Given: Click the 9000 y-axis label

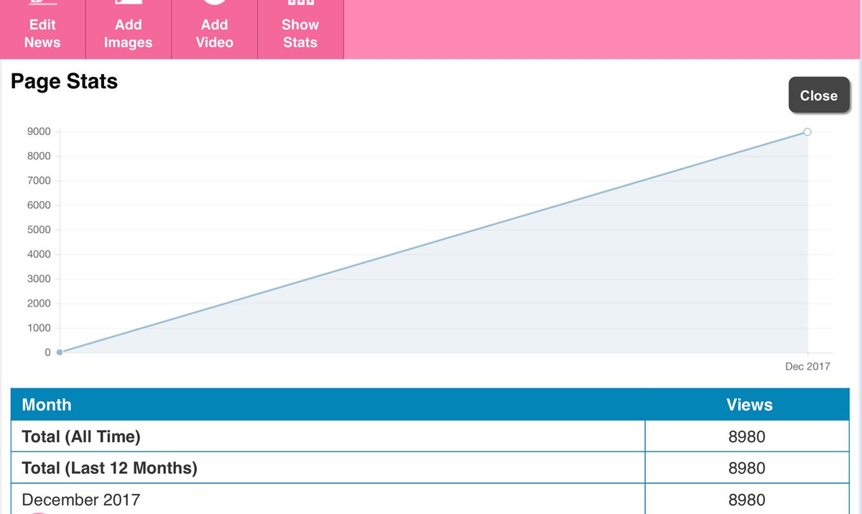Looking at the screenshot, I should click(39, 131).
